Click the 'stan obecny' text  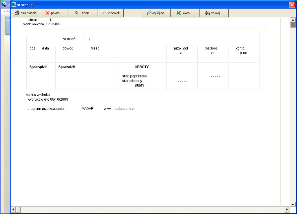pyautogui.click(x=132, y=81)
